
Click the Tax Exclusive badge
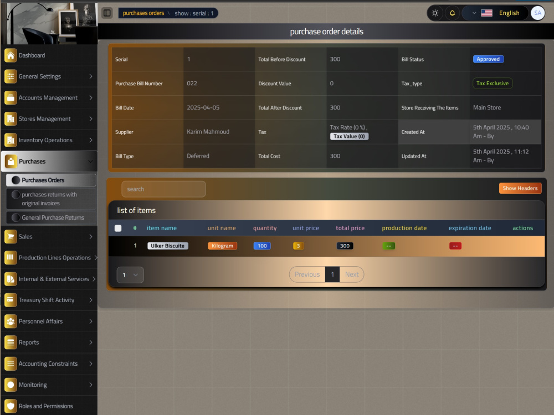[x=493, y=84]
